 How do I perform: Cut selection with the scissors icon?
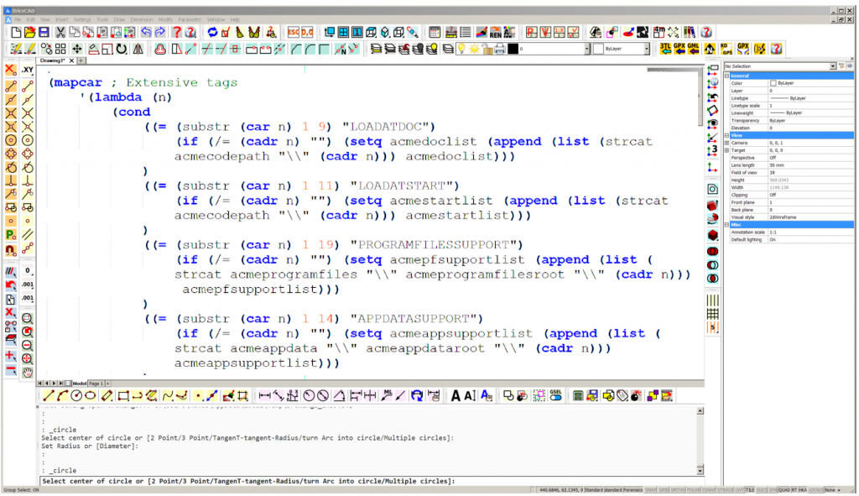tap(60, 33)
